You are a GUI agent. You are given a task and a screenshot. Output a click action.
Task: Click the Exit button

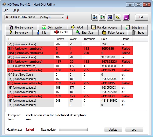pyautogui.click(x=142, y=17)
